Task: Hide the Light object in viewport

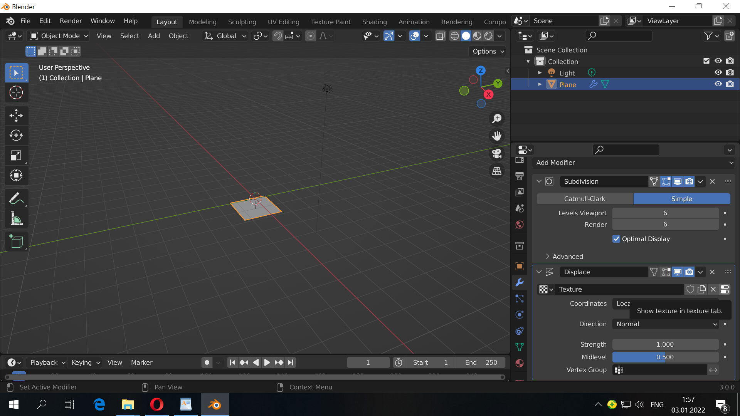Action: [x=718, y=72]
